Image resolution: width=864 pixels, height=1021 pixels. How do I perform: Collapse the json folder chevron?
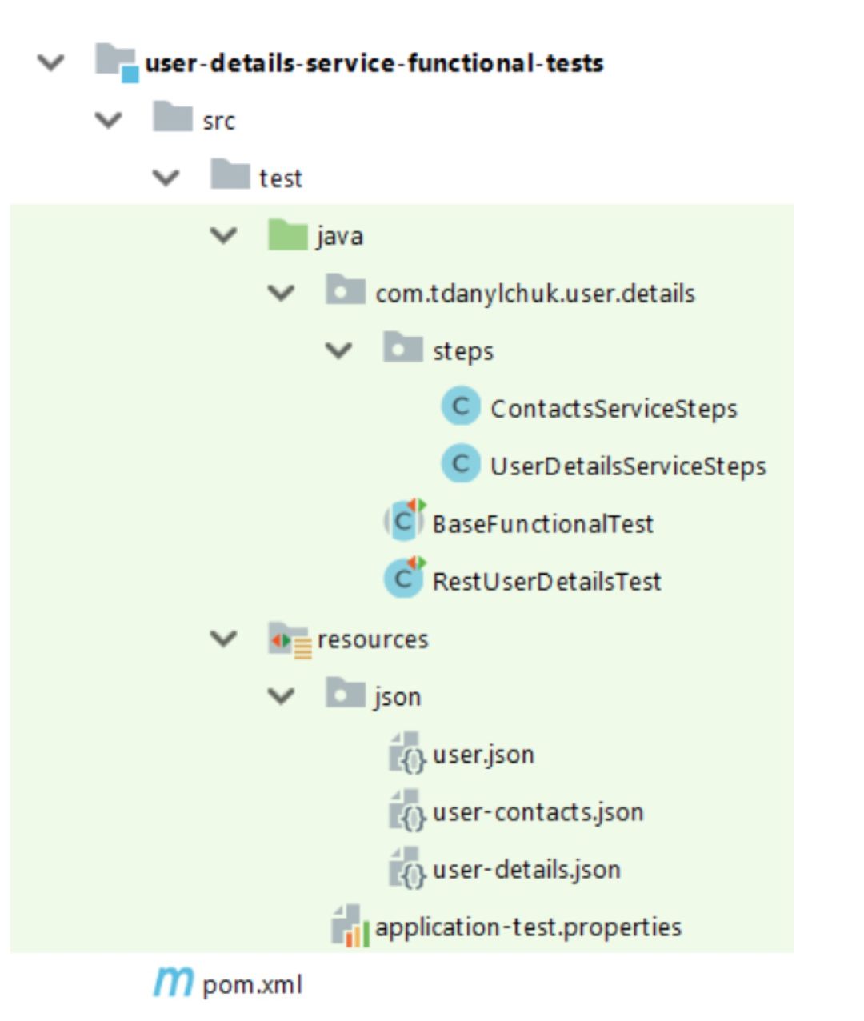tap(282, 696)
